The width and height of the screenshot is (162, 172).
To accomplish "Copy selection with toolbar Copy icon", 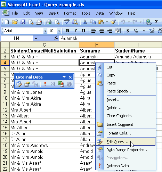I will tap(93, 22).
